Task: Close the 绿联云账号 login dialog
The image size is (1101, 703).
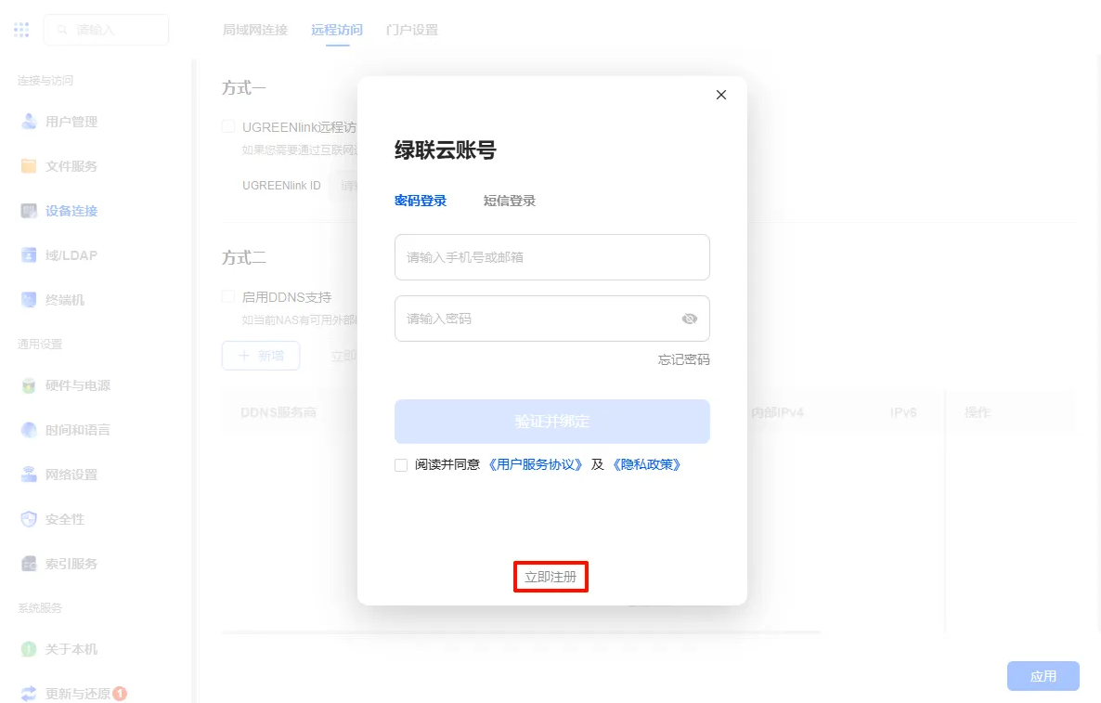Action: [721, 95]
